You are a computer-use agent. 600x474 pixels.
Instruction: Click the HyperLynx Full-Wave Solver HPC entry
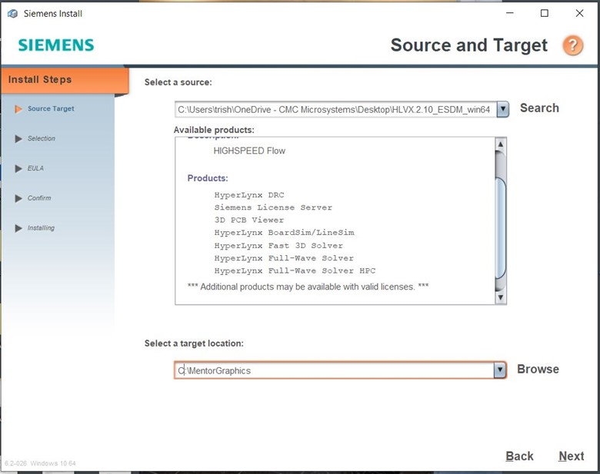pyautogui.click(x=295, y=270)
